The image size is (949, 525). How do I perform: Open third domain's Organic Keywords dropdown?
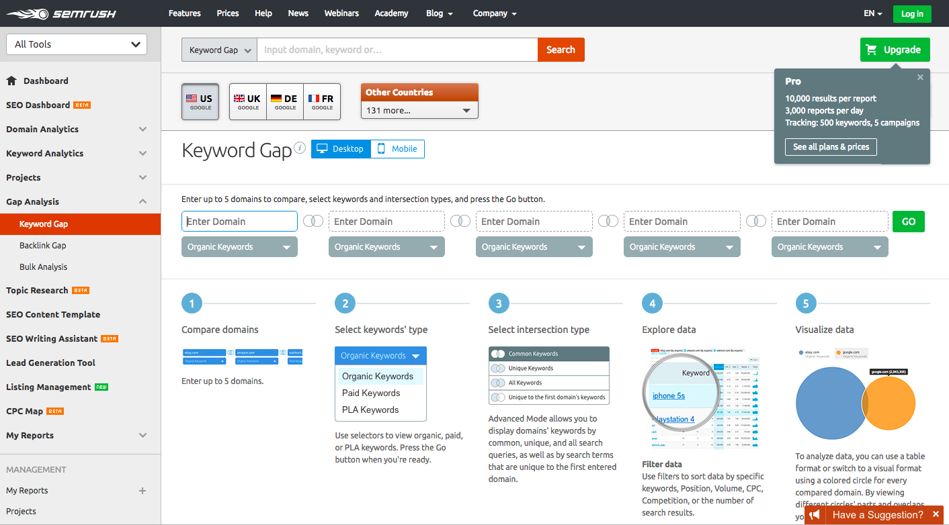(534, 247)
